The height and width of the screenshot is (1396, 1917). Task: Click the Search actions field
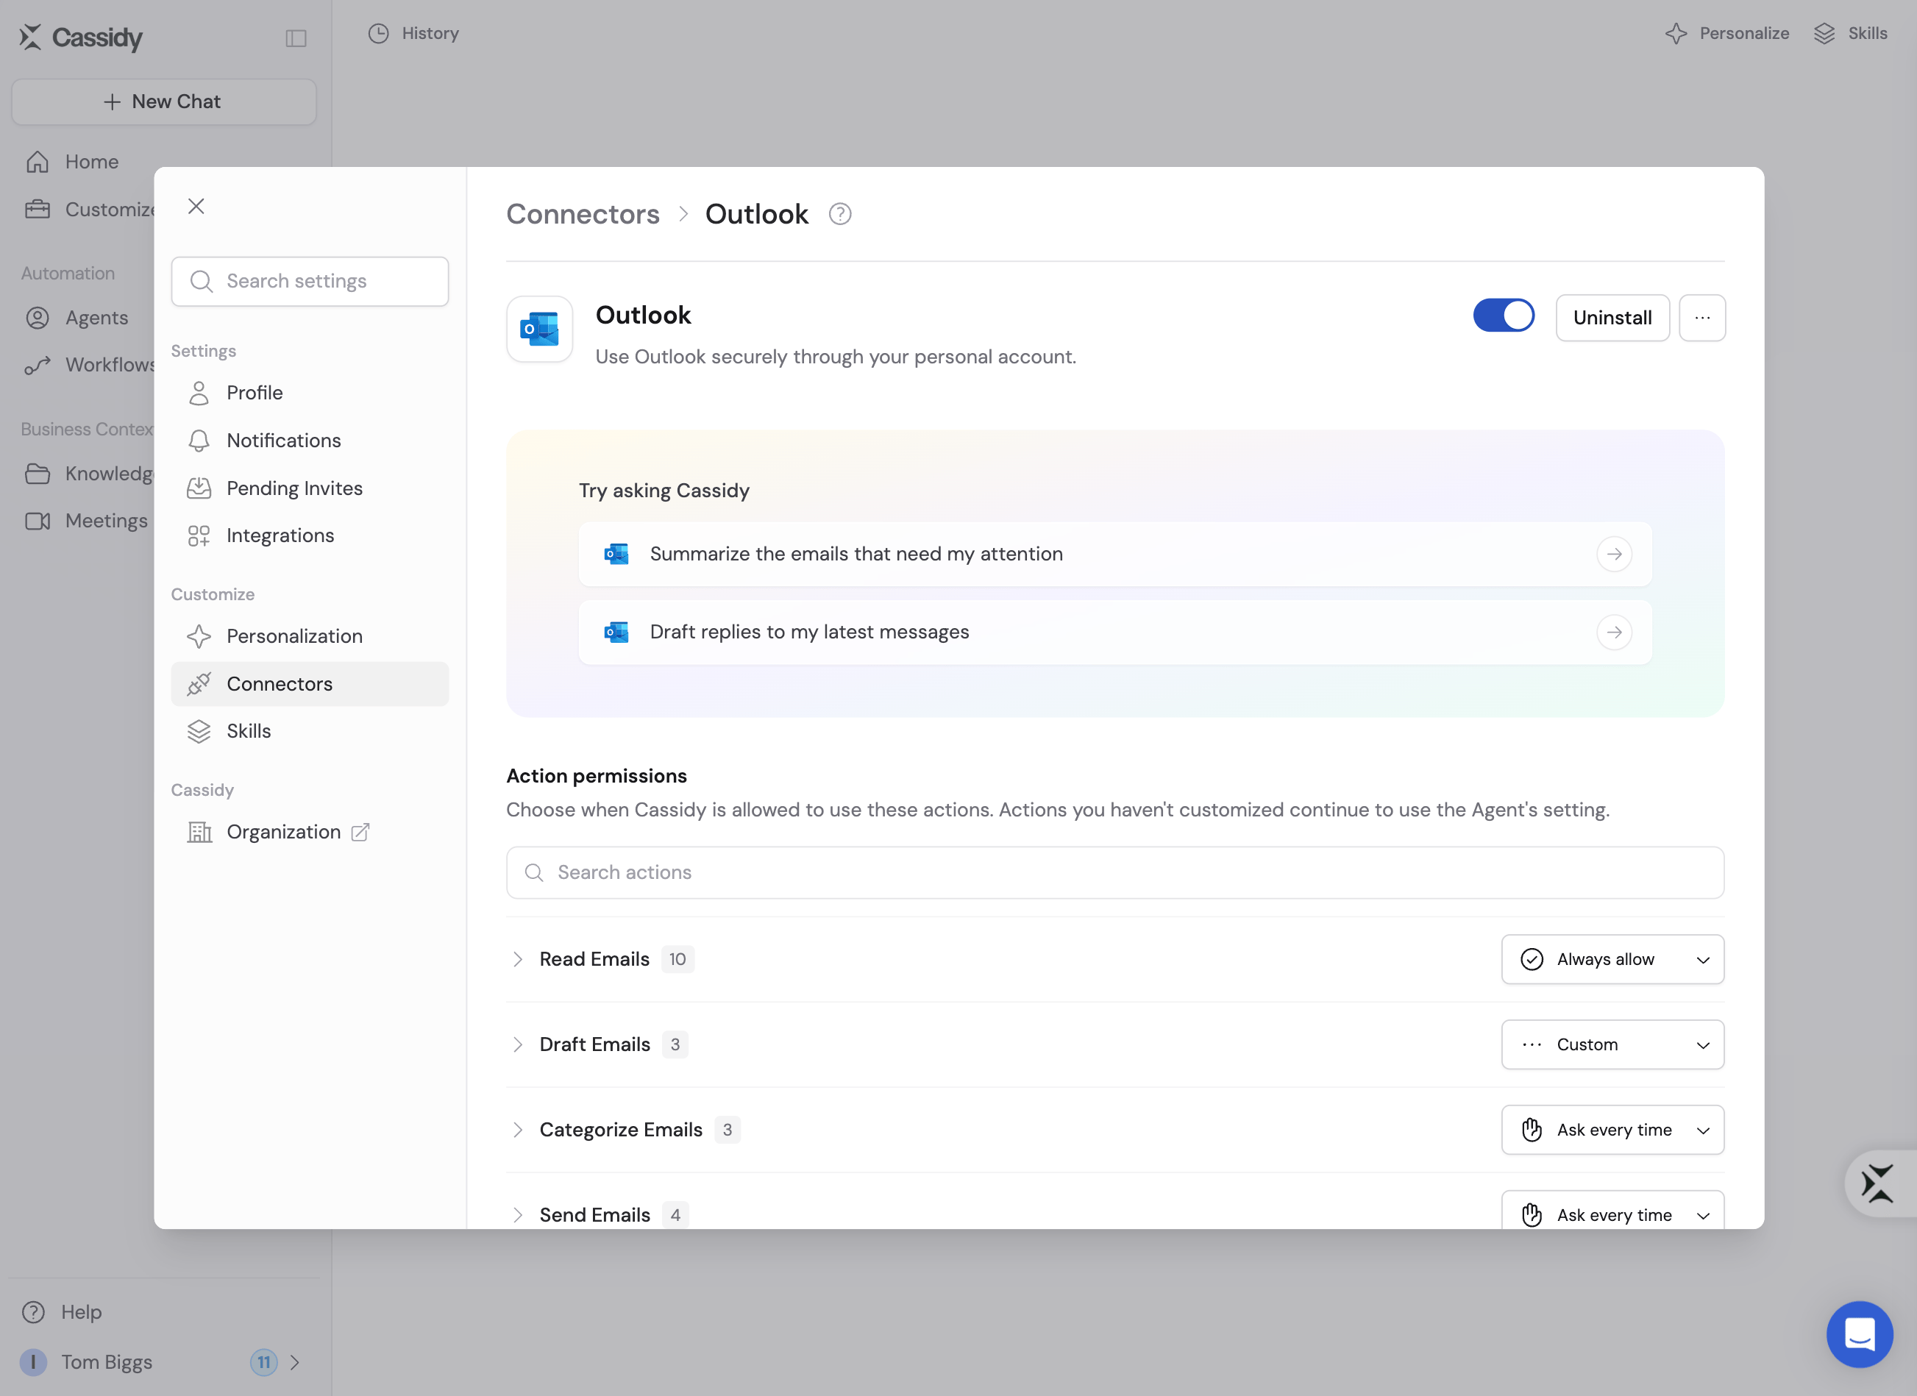(1115, 873)
